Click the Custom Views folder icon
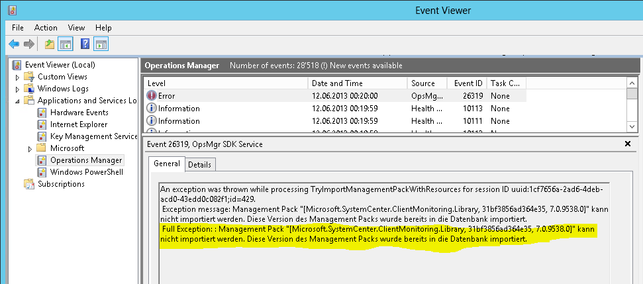The image size is (643, 284). 29,77
